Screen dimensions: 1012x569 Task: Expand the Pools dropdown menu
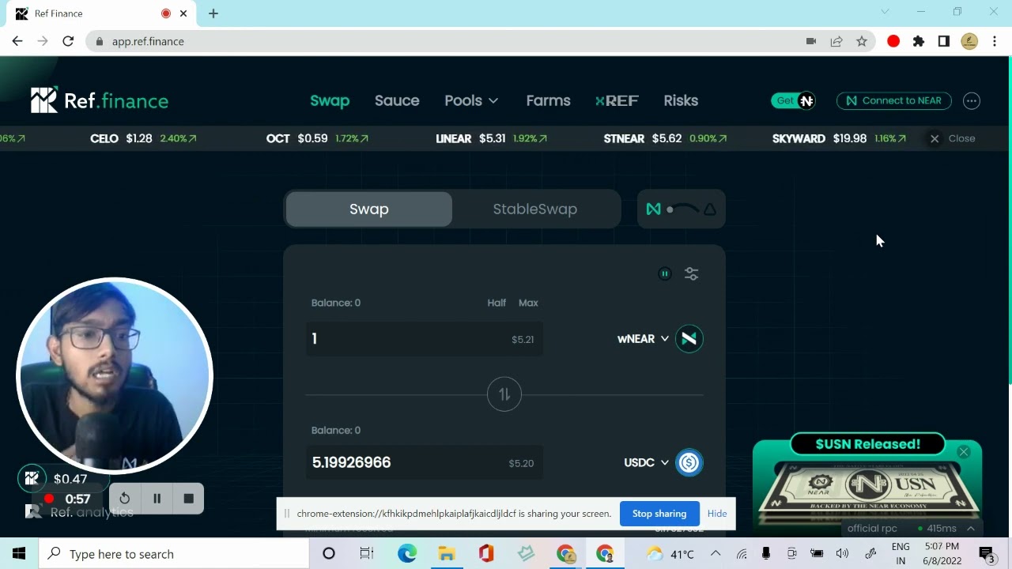click(471, 100)
